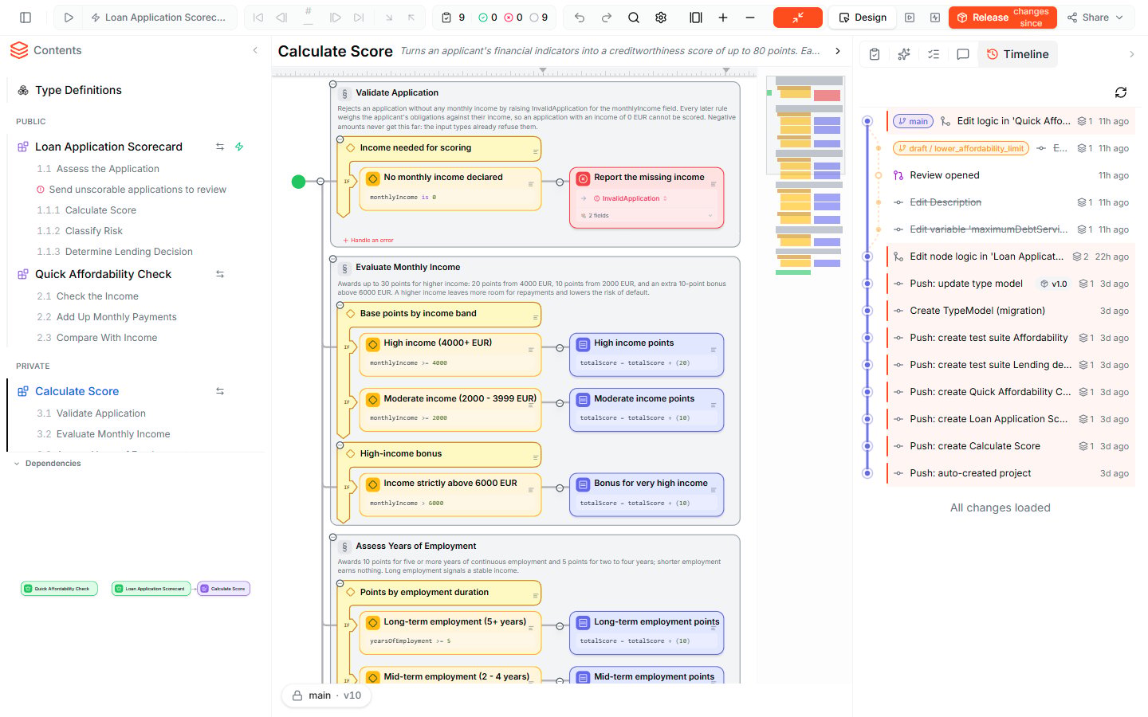Open menu on Income needed for scoring rule

(535, 151)
